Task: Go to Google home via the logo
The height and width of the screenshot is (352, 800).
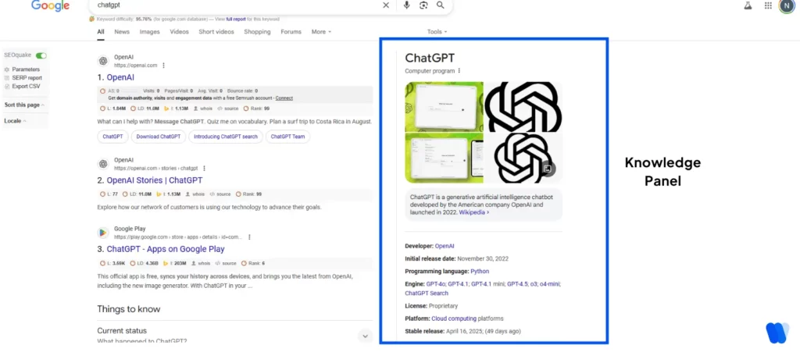Action: point(50,5)
